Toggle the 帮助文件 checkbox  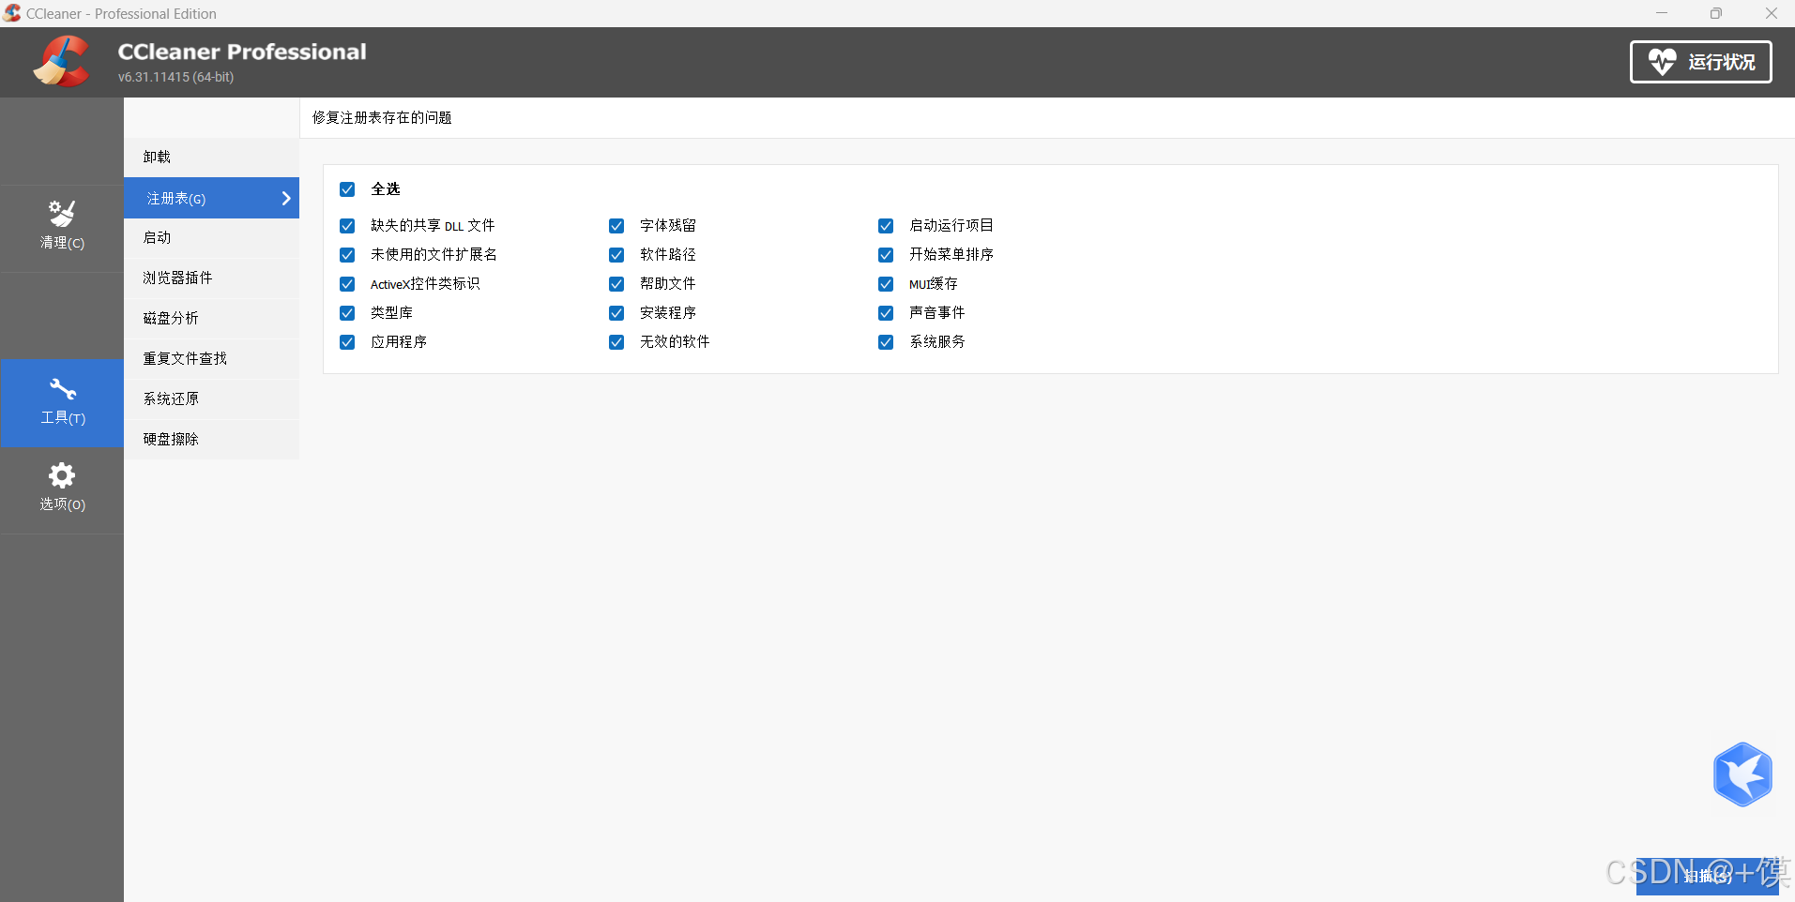click(x=616, y=284)
